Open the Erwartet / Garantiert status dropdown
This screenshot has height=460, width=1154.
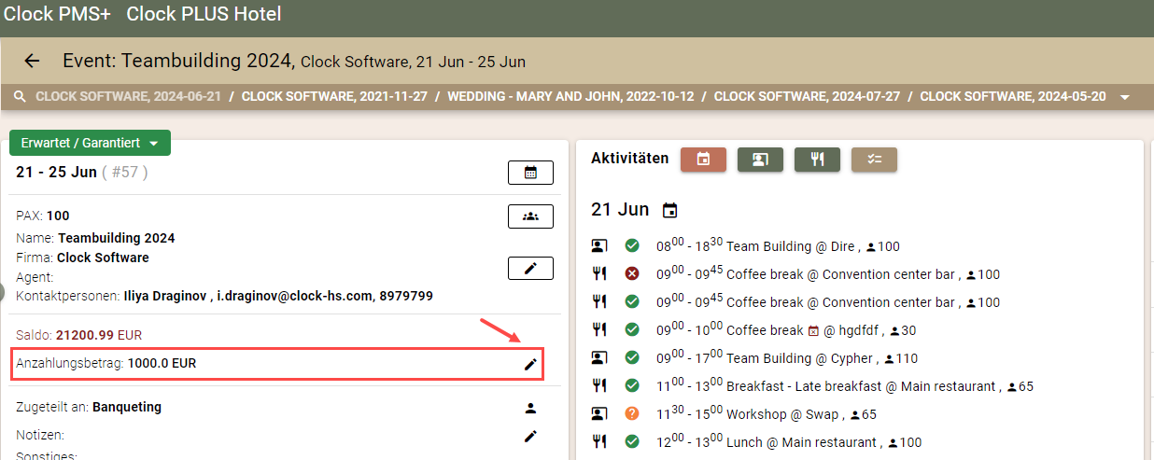[x=90, y=143]
